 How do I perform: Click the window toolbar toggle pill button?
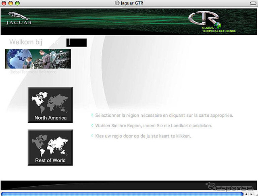[x=253, y=3]
